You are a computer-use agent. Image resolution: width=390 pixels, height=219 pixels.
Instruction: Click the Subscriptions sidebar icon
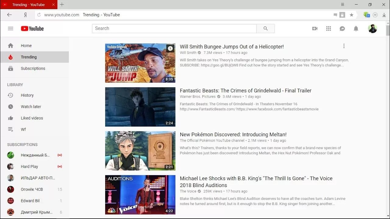tap(11, 68)
